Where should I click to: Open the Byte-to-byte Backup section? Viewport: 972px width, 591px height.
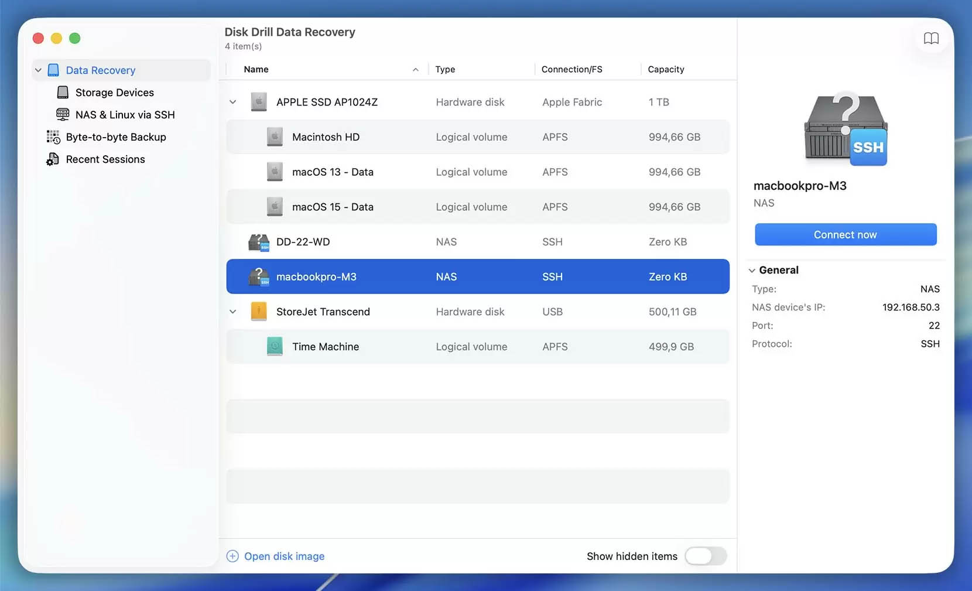tap(116, 137)
